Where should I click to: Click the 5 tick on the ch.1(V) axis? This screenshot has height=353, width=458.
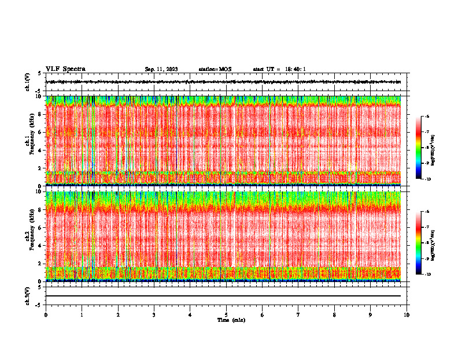pyautogui.click(x=39, y=73)
